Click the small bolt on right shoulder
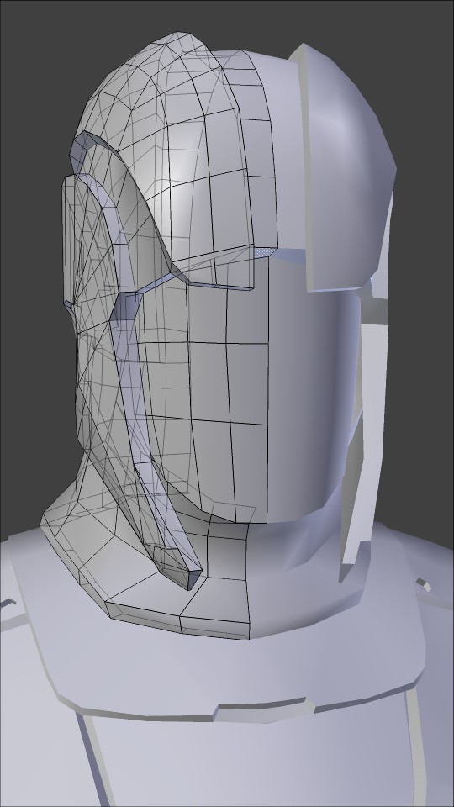454x807 pixels. pyautogui.click(x=424, y=585)
